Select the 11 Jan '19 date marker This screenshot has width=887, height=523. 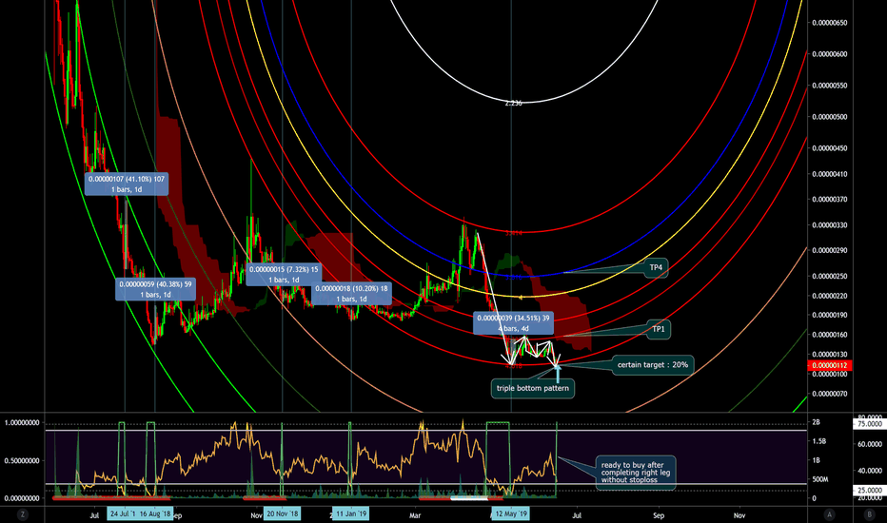click(351, 513)
